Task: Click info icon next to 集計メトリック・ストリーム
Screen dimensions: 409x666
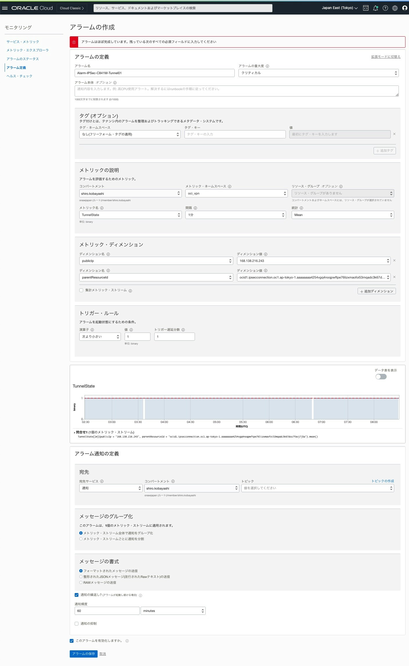Action: tap(130, 291)
